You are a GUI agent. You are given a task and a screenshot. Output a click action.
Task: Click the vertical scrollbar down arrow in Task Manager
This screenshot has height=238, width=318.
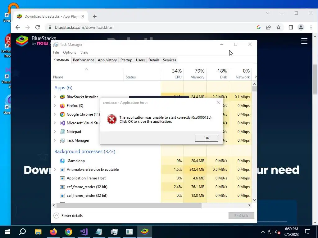coord(255,200)
